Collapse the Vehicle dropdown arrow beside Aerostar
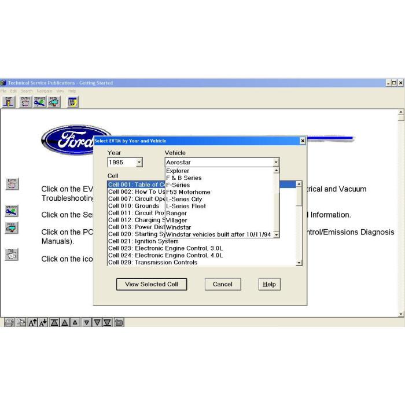405x405 pixels. pos(276,163)
